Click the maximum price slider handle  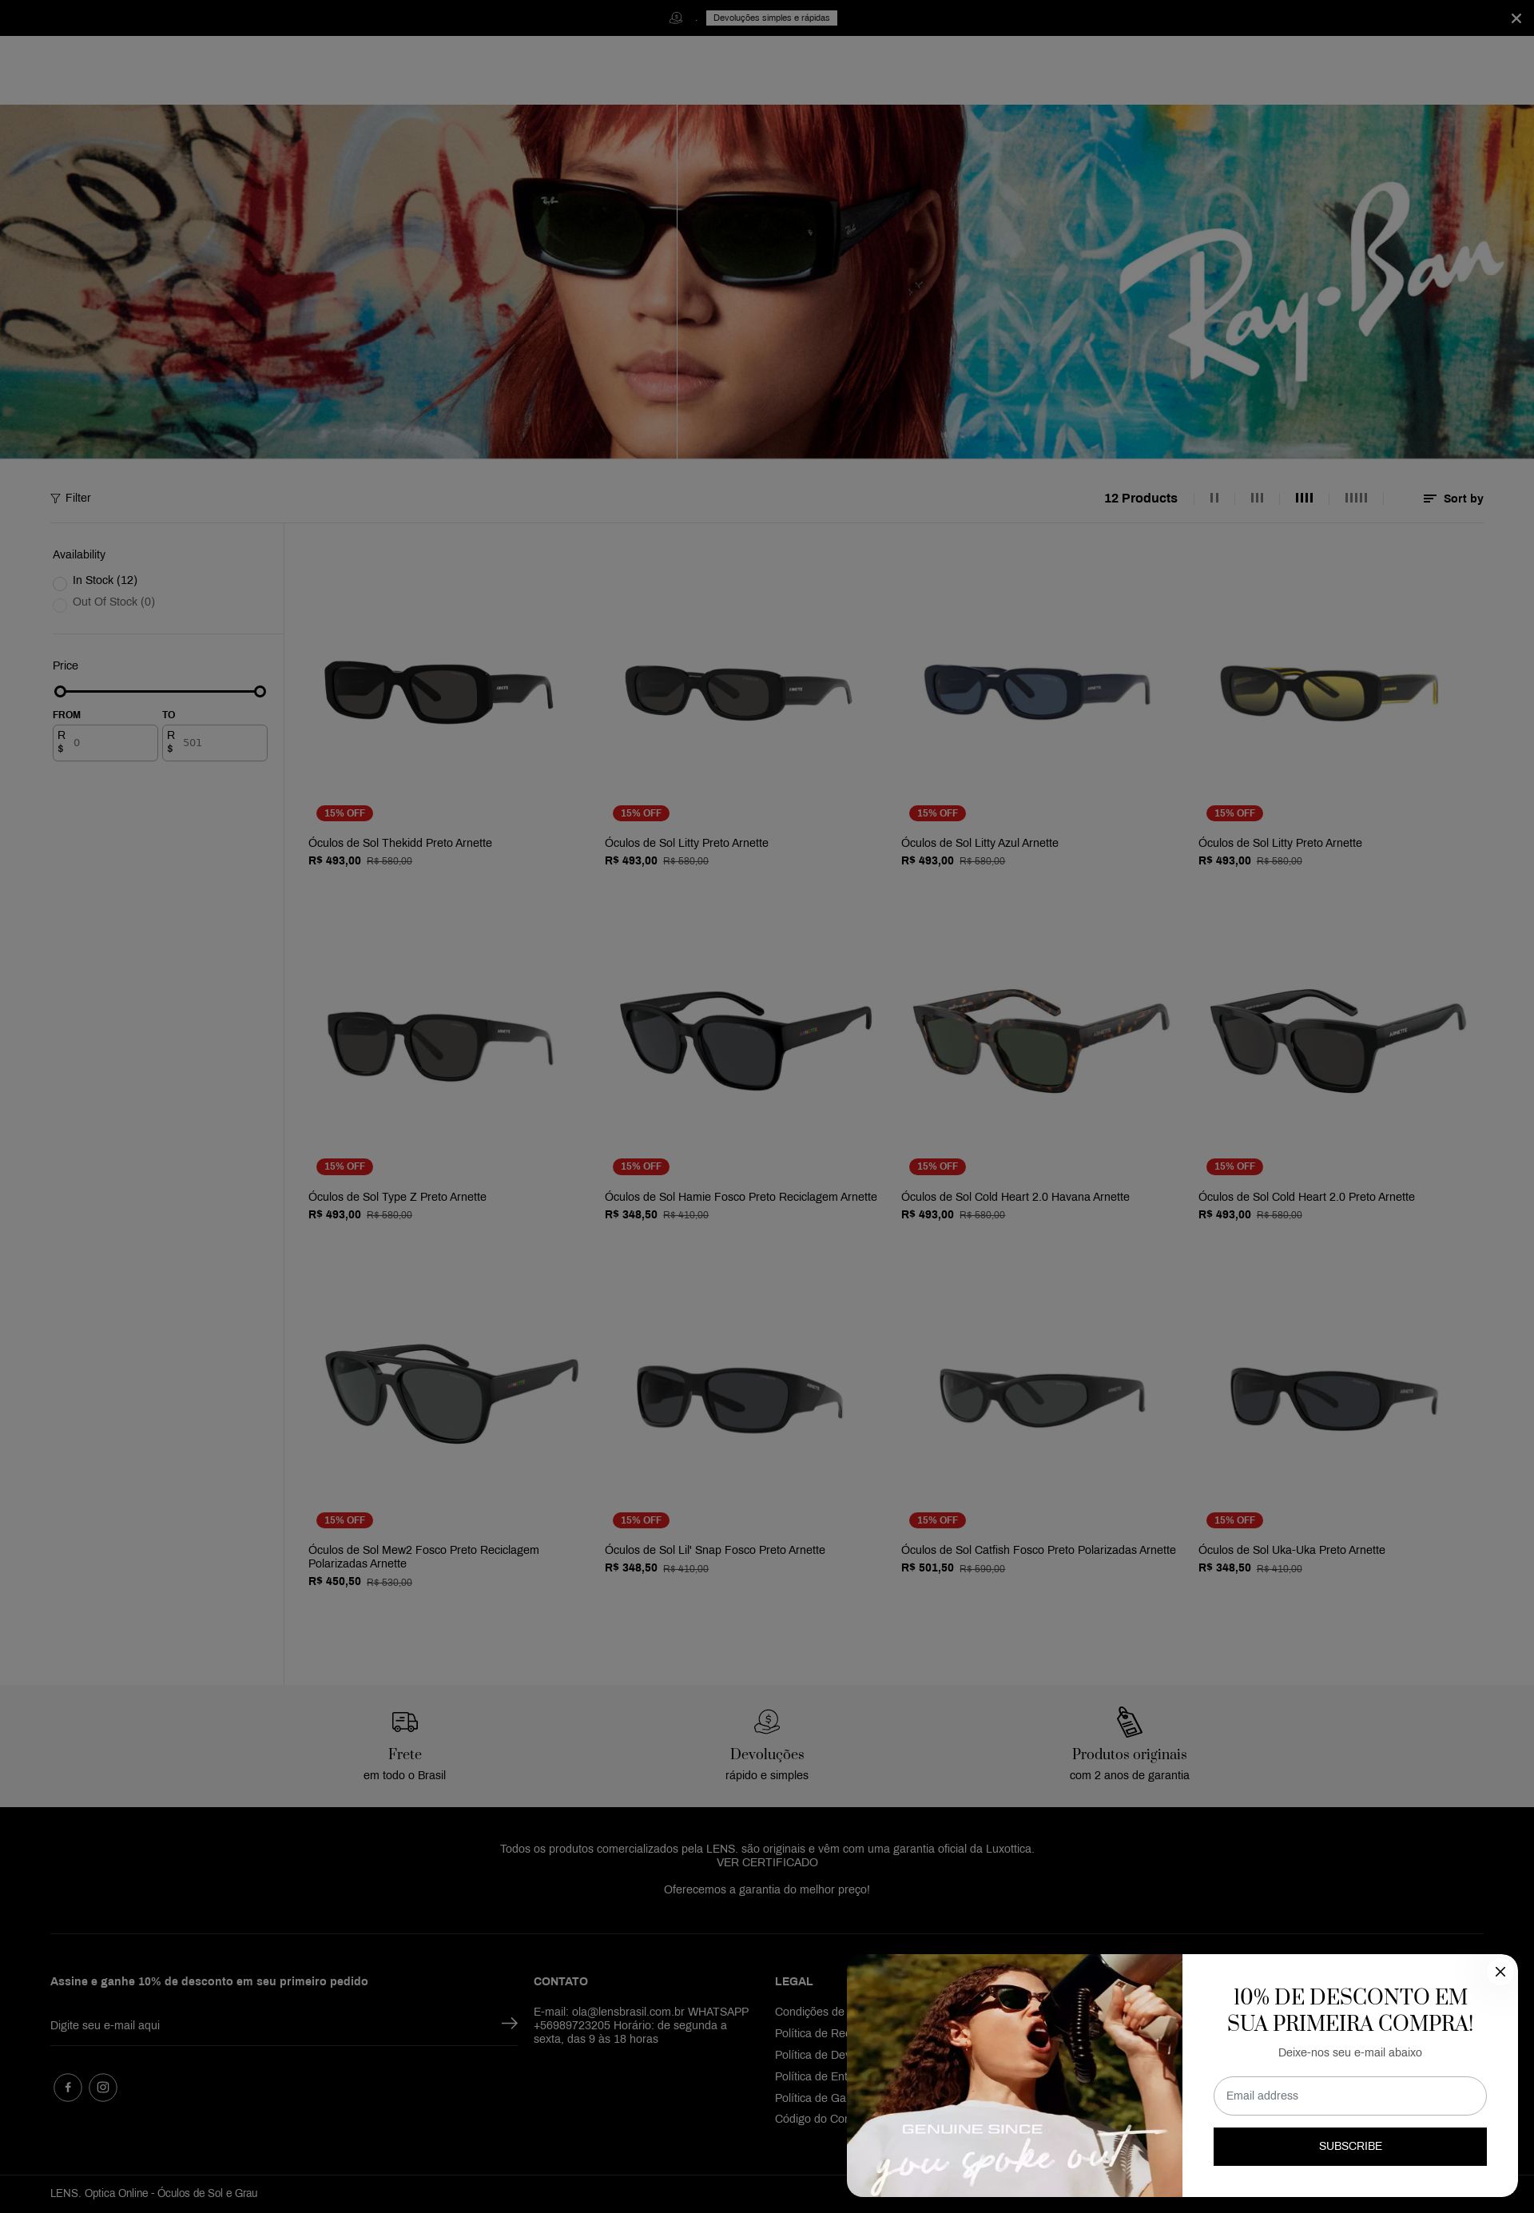click(x=260, y=691)
